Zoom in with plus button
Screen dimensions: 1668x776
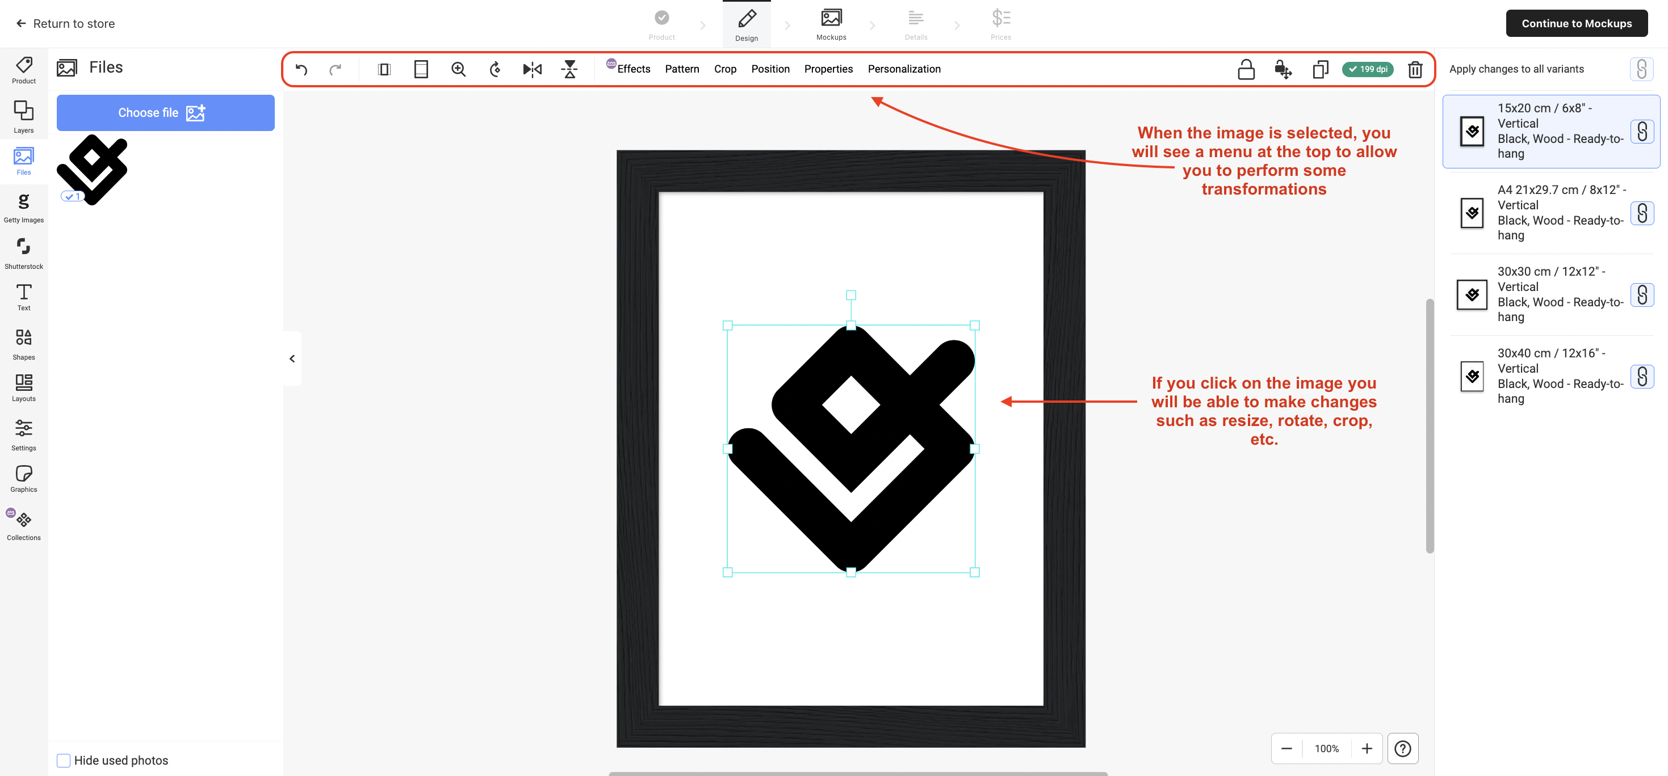(x=1367, y=748)
